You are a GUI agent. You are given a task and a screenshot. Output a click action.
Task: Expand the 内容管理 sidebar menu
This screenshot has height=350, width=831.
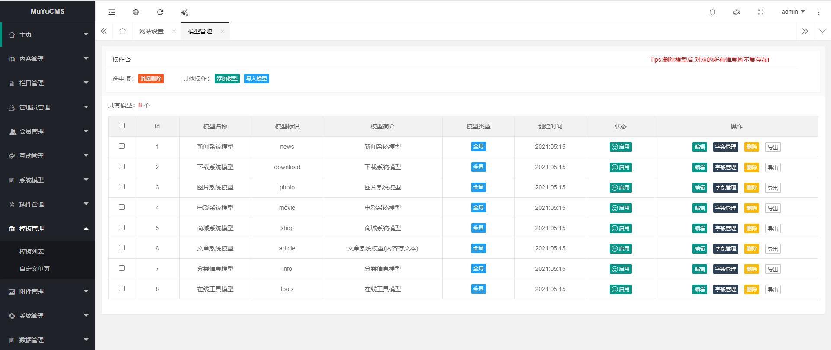point(48,59)
